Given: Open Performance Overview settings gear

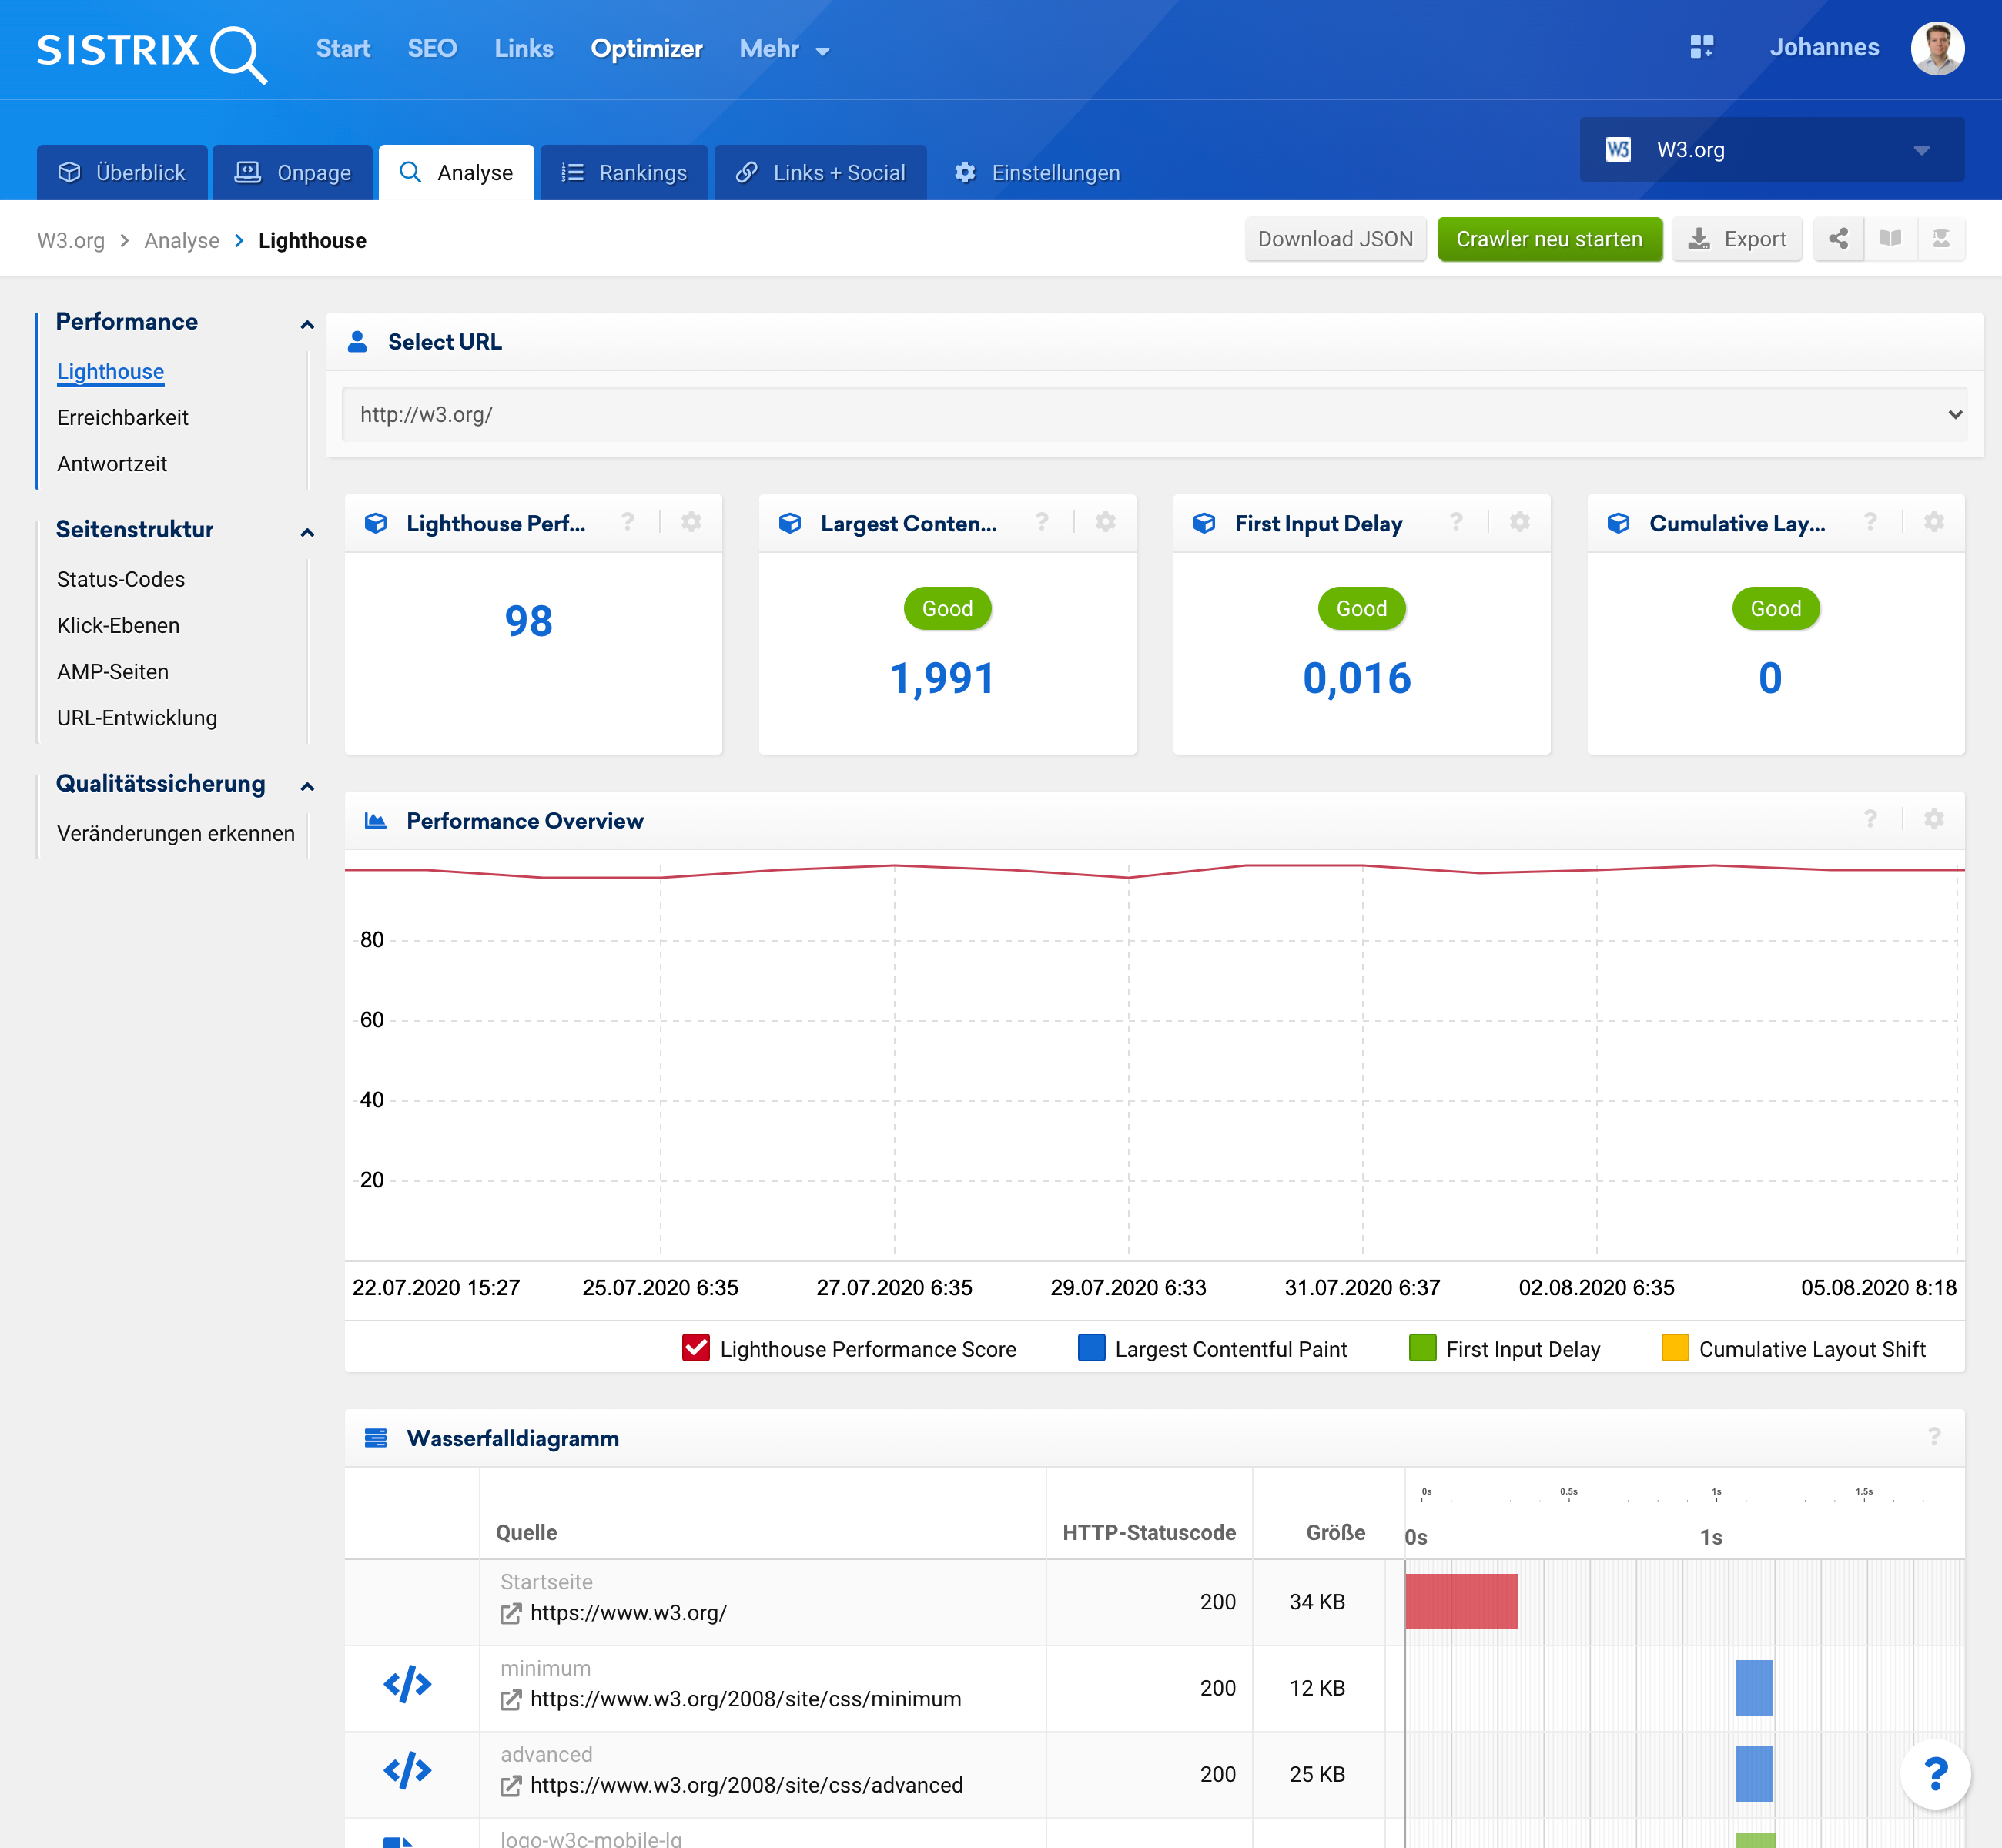Looking at the screenshot, I should pos(1934,820).
